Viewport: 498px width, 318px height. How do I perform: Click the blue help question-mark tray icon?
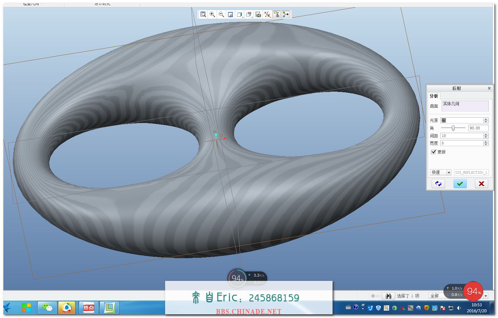tap(356, 307)
